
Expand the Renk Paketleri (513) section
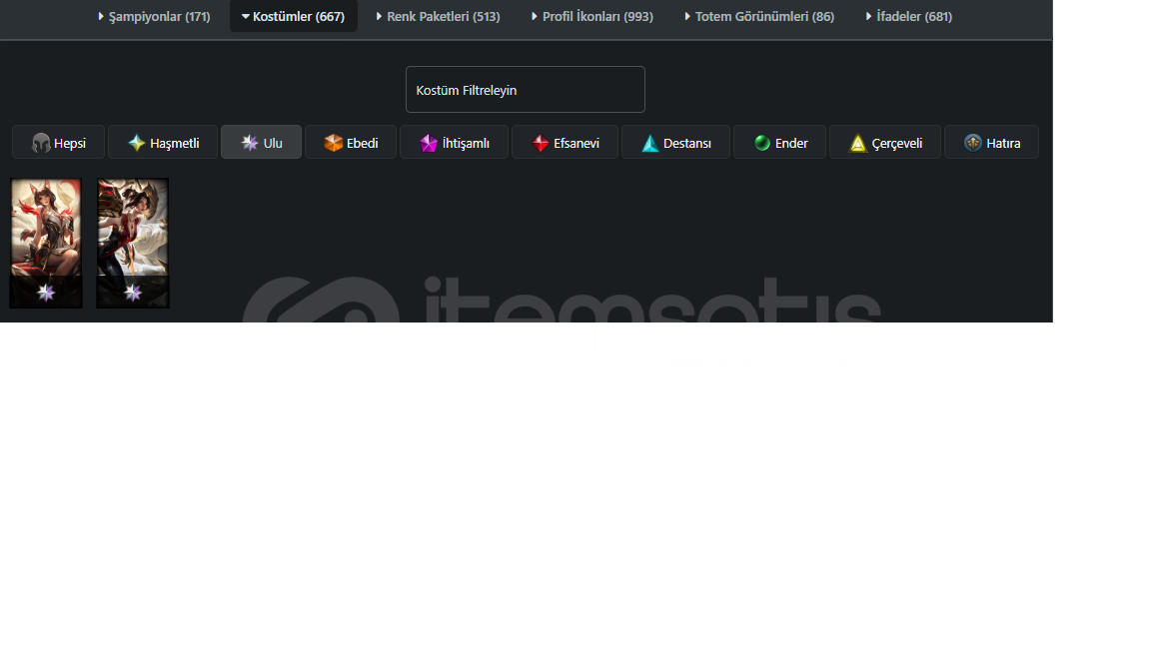click(438, 16)
